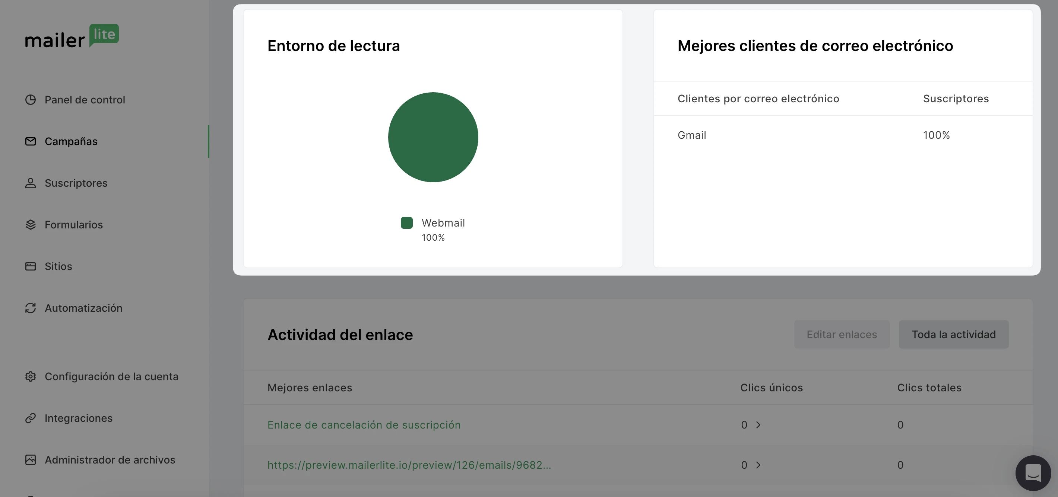The width and height of the screenshot is (1058, 497).
Task: Click the Suscriptores column header
Action: (x=956, y=99)
